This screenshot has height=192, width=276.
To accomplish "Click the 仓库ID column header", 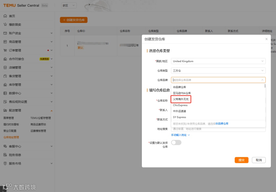I will pyautogui.click(x=81, y=31).
